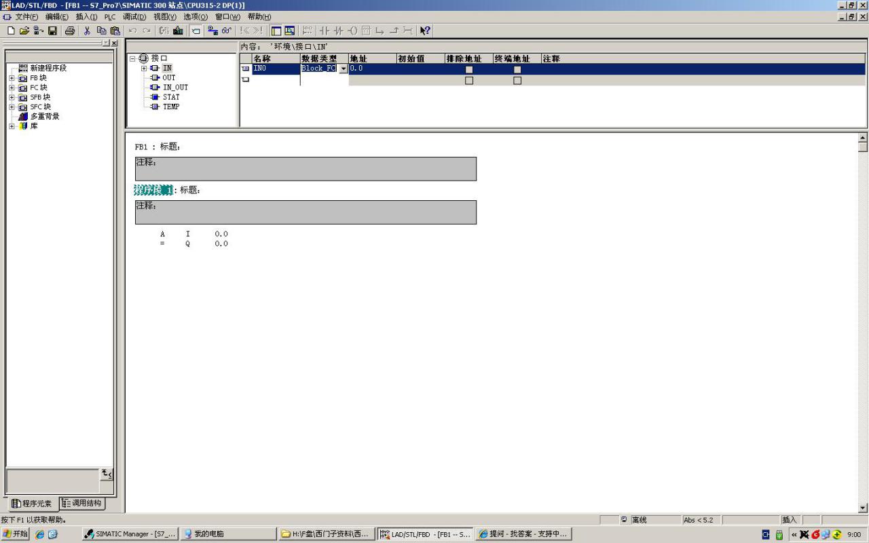869x543 pixels.
Task: Click the 'A I 0.0' code line
Action: click(x=194, y=234)
